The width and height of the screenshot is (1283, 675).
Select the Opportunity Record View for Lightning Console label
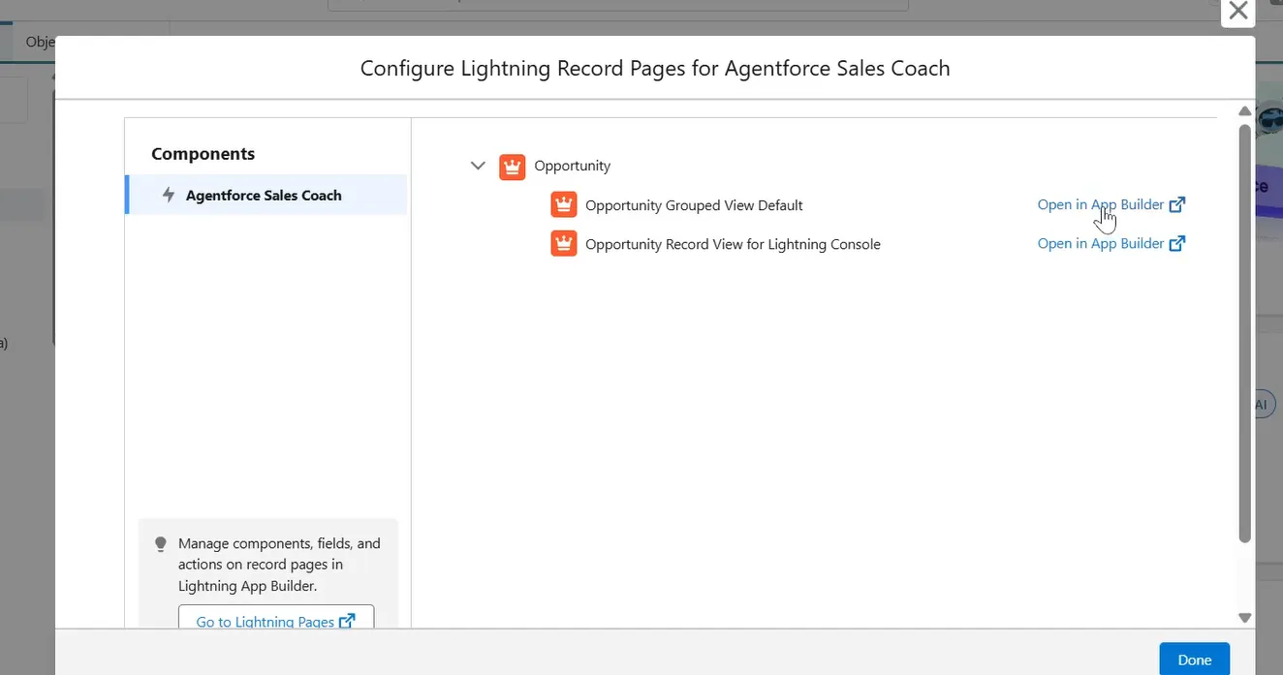733,244
